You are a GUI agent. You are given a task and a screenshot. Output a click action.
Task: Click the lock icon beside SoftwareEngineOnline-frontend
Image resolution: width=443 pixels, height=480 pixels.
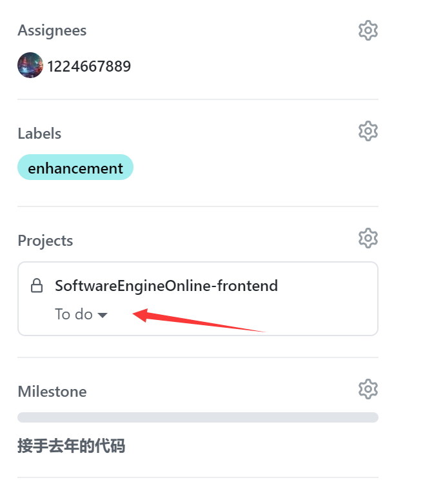pos(37,286)
